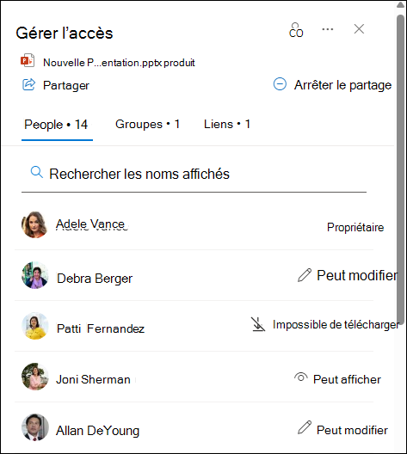Open Patti Fernandez's Impossible de télécharger dropdown
This screenshot has height=454, width=407.
pos(324,324)
